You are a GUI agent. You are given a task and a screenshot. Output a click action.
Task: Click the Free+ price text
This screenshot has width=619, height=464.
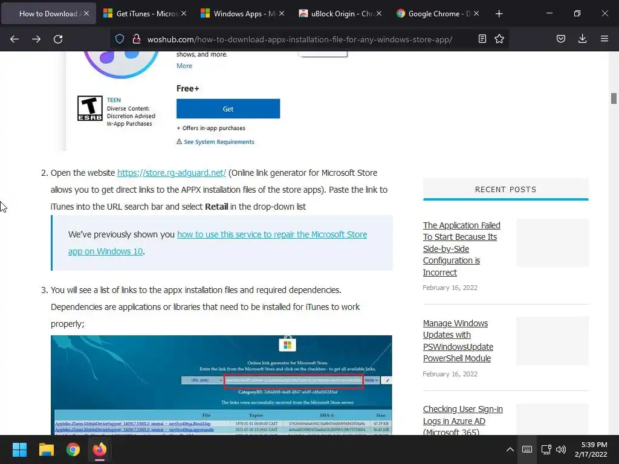pos(187,88)
